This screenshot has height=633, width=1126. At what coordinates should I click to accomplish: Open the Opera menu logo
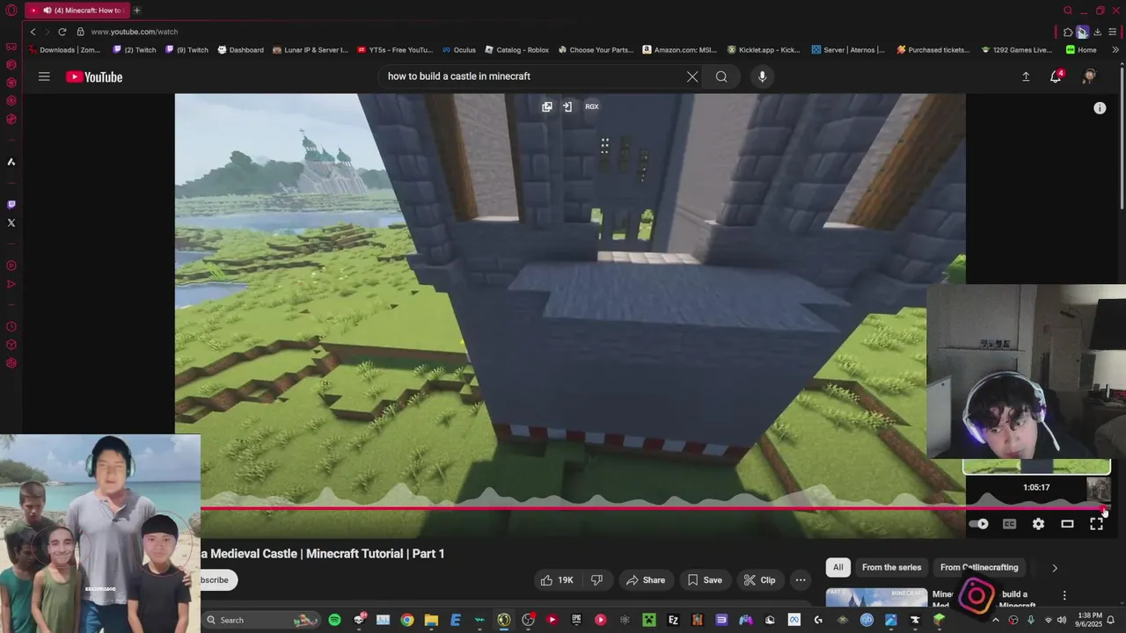coord(11,11)
